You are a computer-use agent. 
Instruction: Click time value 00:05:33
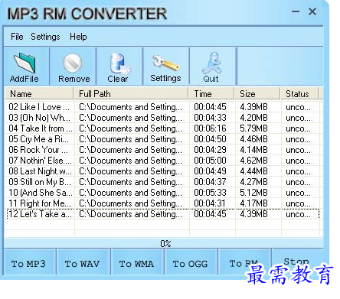210,193
